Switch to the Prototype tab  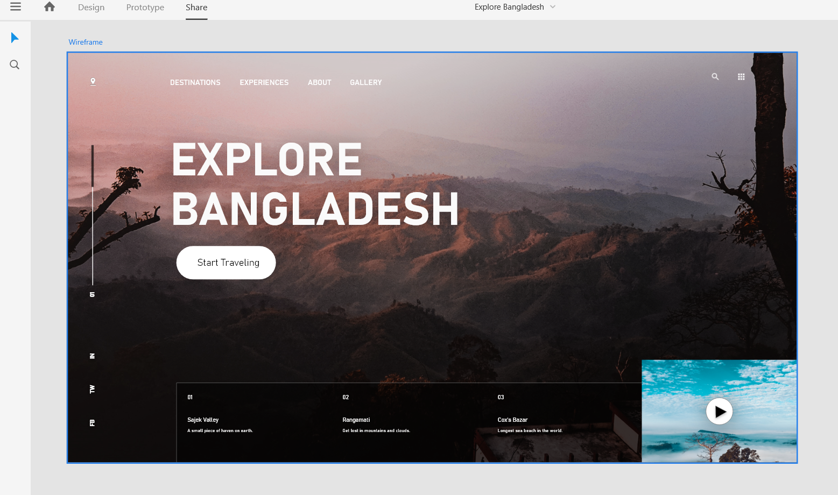pos(145,8)
